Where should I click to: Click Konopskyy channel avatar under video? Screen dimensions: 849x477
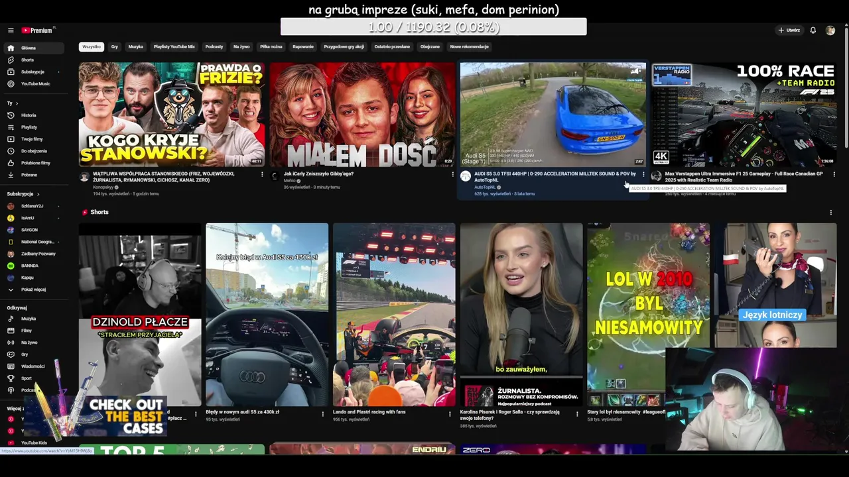84,176
